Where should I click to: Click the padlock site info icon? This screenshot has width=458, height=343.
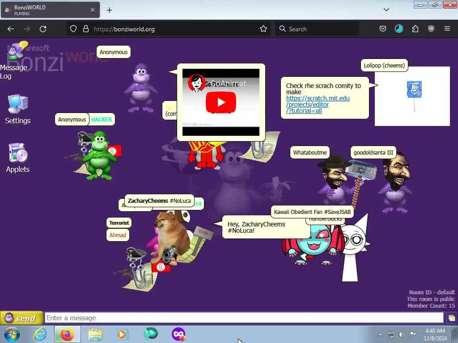click(x=85, y=29)
